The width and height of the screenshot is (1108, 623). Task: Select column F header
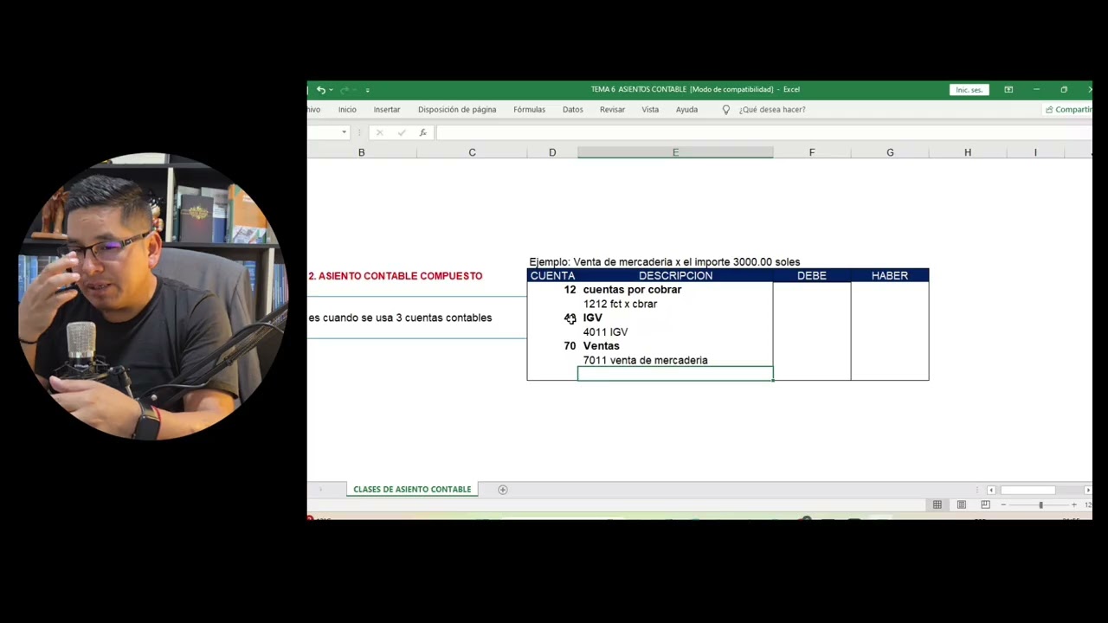pyautogui.click(x=812, y=152)
